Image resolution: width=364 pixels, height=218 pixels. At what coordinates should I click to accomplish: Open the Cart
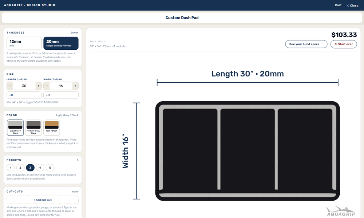[x=338, y=5]
